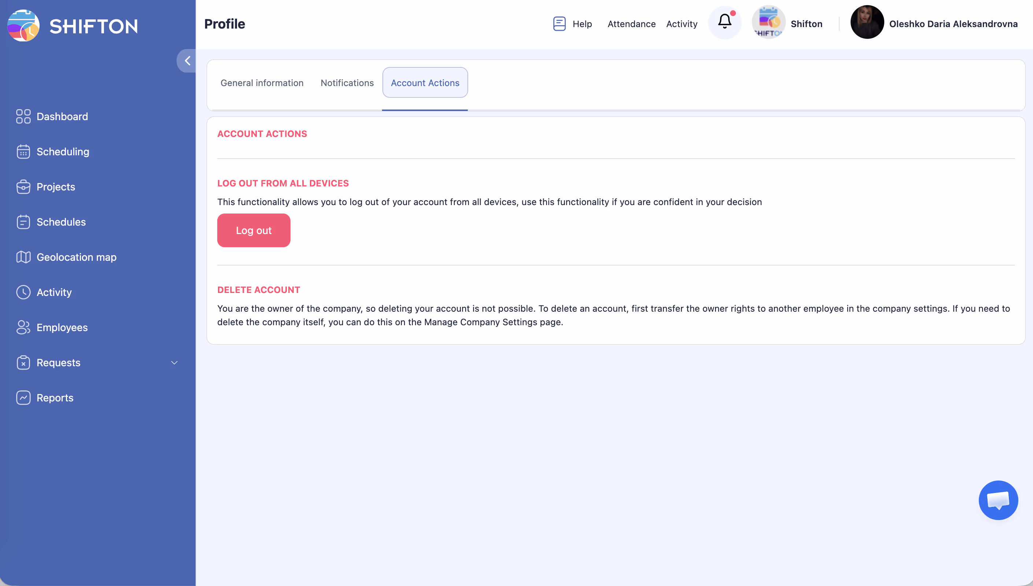The height and width of the screenshot is (586, 1033).
Task: Collapse the sidebar with arrow toggle
Action: [187, 61]
